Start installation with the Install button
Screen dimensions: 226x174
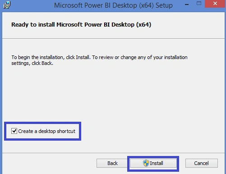pyautogui.click(x=153, y=163)
